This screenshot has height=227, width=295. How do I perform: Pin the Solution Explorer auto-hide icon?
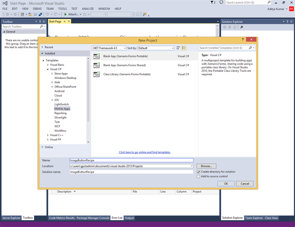tap(287, 22)
